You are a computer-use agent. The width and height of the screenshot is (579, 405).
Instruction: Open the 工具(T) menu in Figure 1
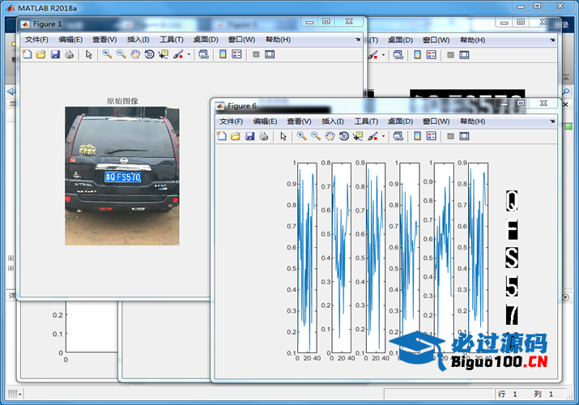(172, 39)
